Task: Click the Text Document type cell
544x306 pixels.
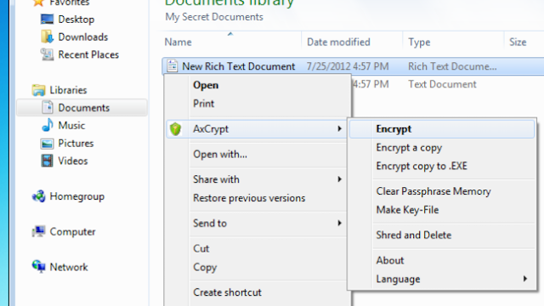Action: (442, 84)
